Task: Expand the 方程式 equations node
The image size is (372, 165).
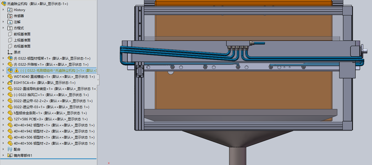Action: tap(3, 28)
